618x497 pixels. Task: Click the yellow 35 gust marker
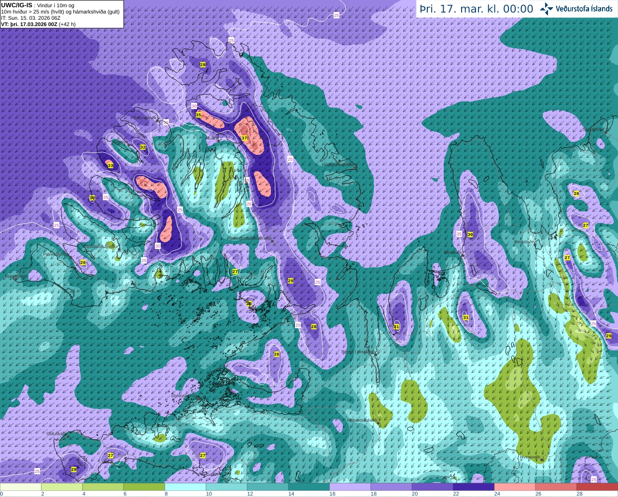(198, 115)
